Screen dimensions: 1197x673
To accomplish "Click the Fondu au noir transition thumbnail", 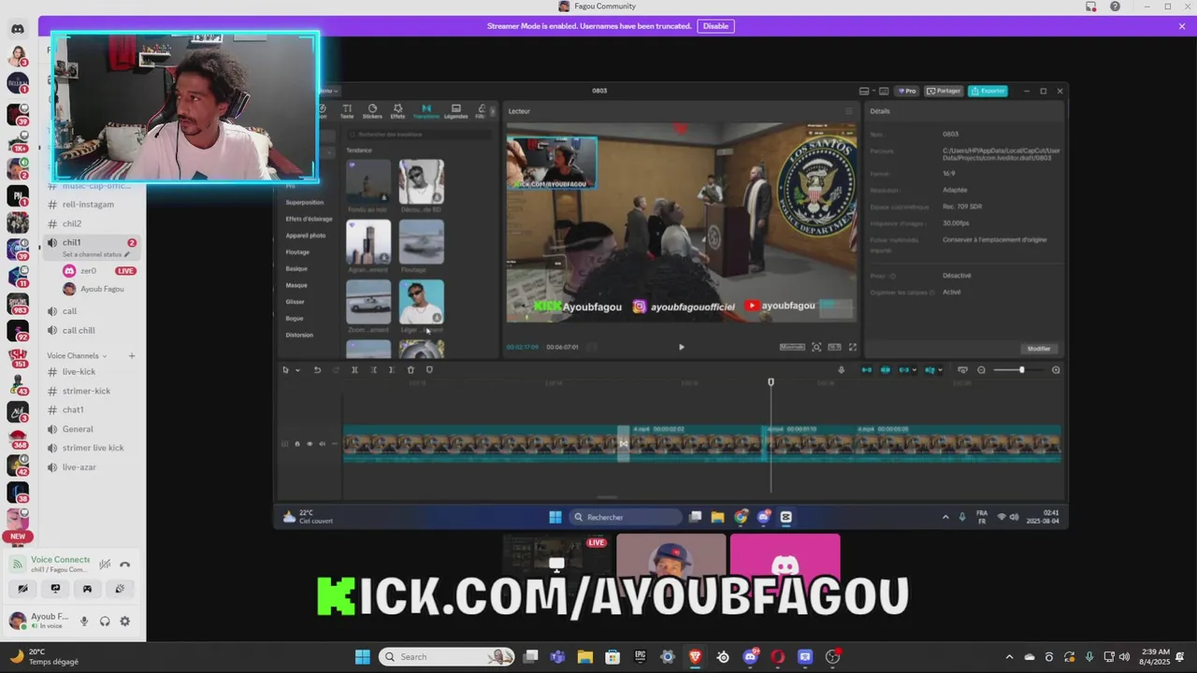I will point(368,181).
